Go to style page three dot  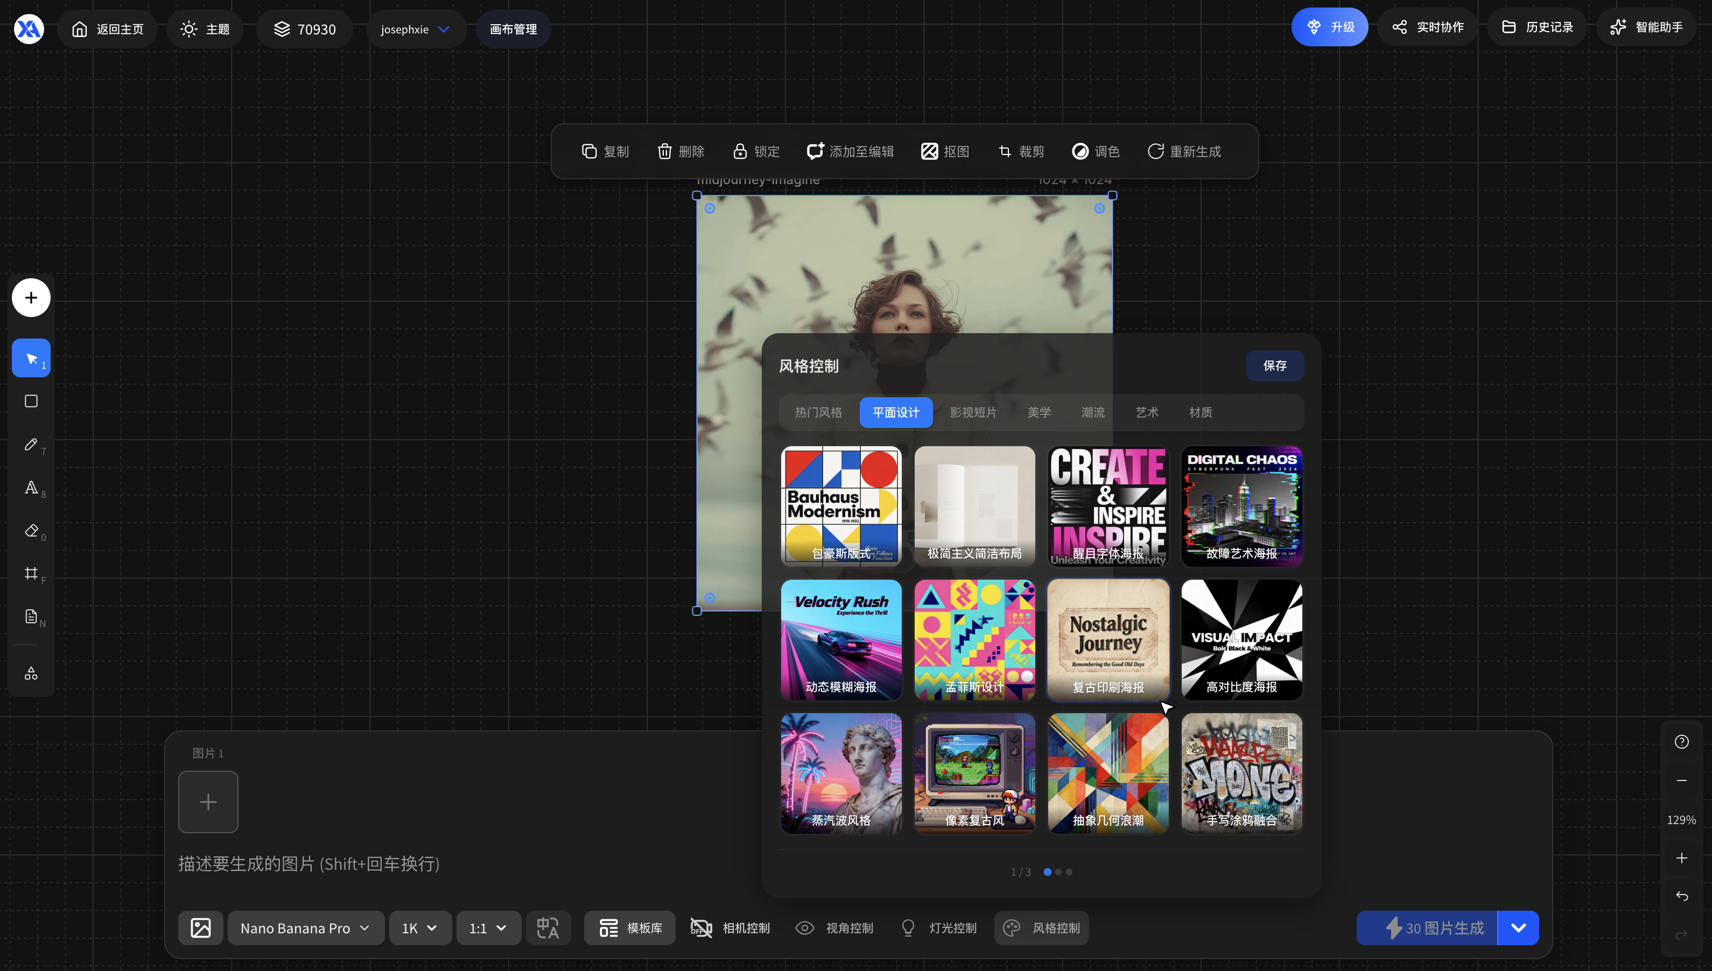pos(1069,871)
